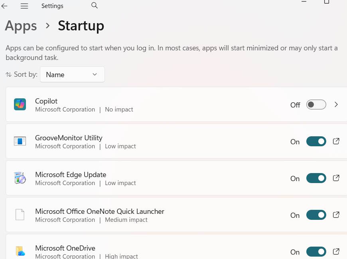Click the Microsoft Edge Update icon

[20, 178]
